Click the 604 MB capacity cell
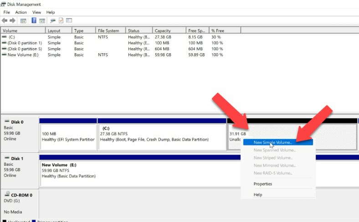The width and height of the screenshot is (359, 222). (x=162, y=49)
